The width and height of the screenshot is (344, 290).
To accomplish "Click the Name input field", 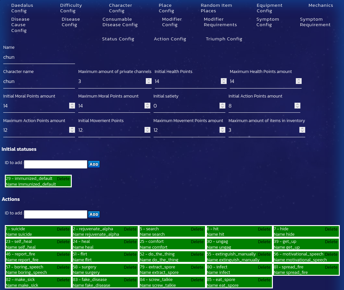I will 39,57.
